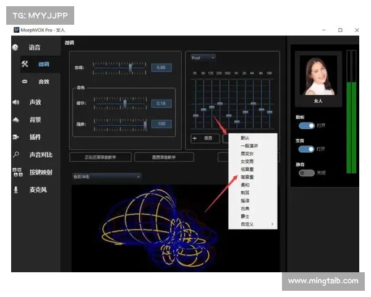Pick 女变男 female-to-male preset

pyautogui.click(x=253, y=161)
